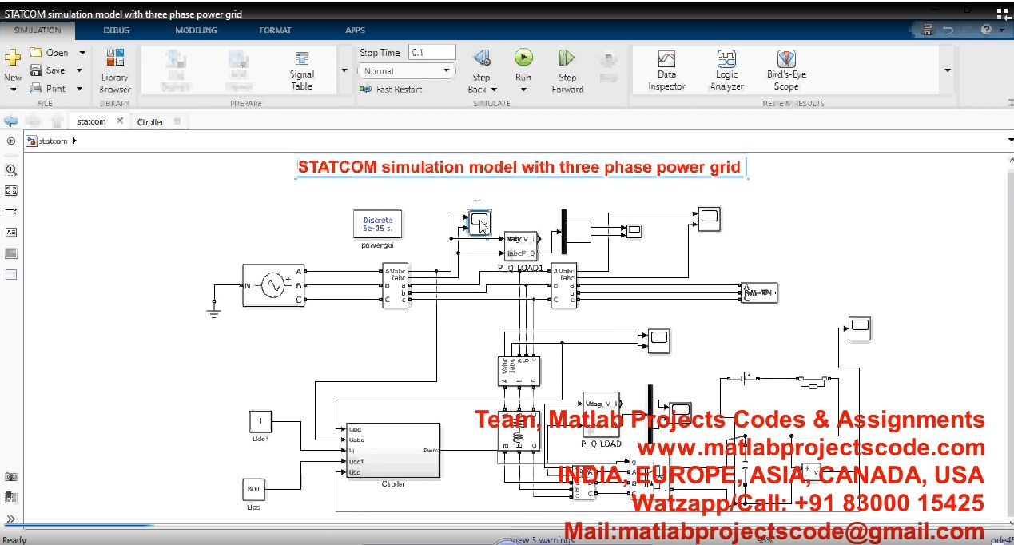Switch to the Format ribbon tab
Screen dimensions: 1014x545
click(x=276, y=30)
